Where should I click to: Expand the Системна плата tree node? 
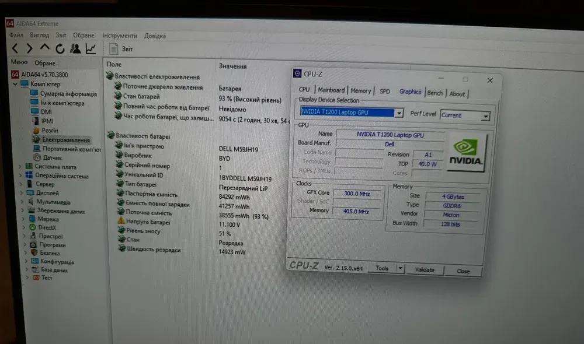click(x=19, y=166)
